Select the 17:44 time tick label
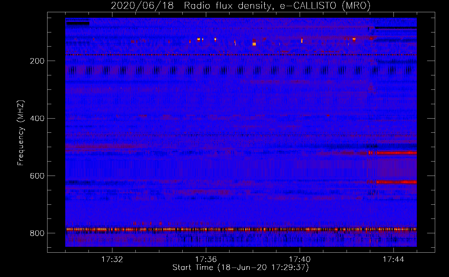449x277 pixels. (x=393, y=260)
